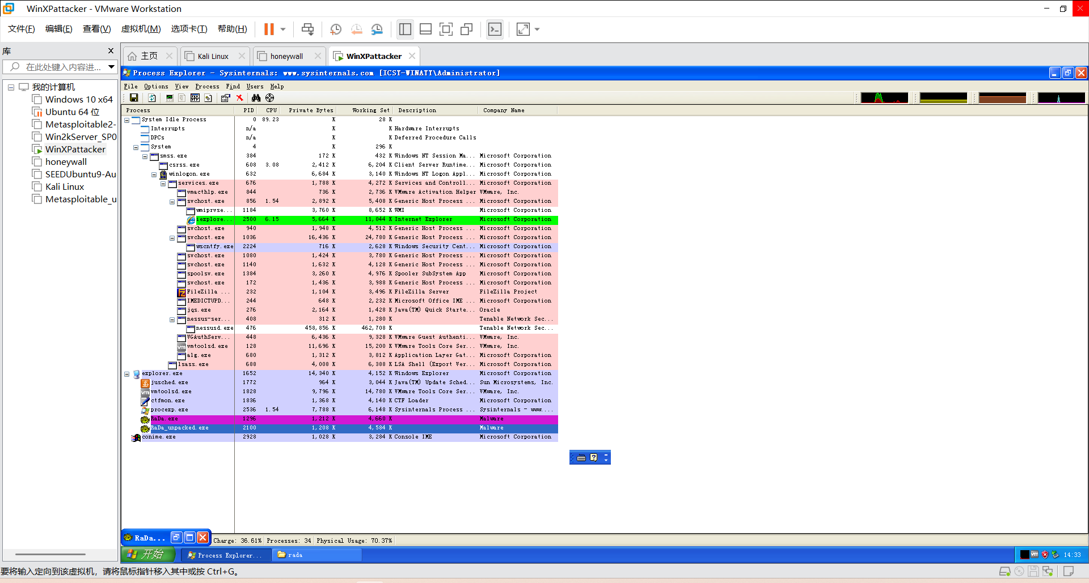Open the stretch display dropdown arrow
Image resolution: width=1089 pixels, height=583 pixels.
(537, 29)
